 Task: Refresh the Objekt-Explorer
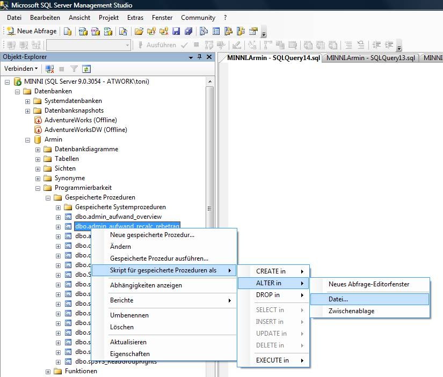point(87,69)
